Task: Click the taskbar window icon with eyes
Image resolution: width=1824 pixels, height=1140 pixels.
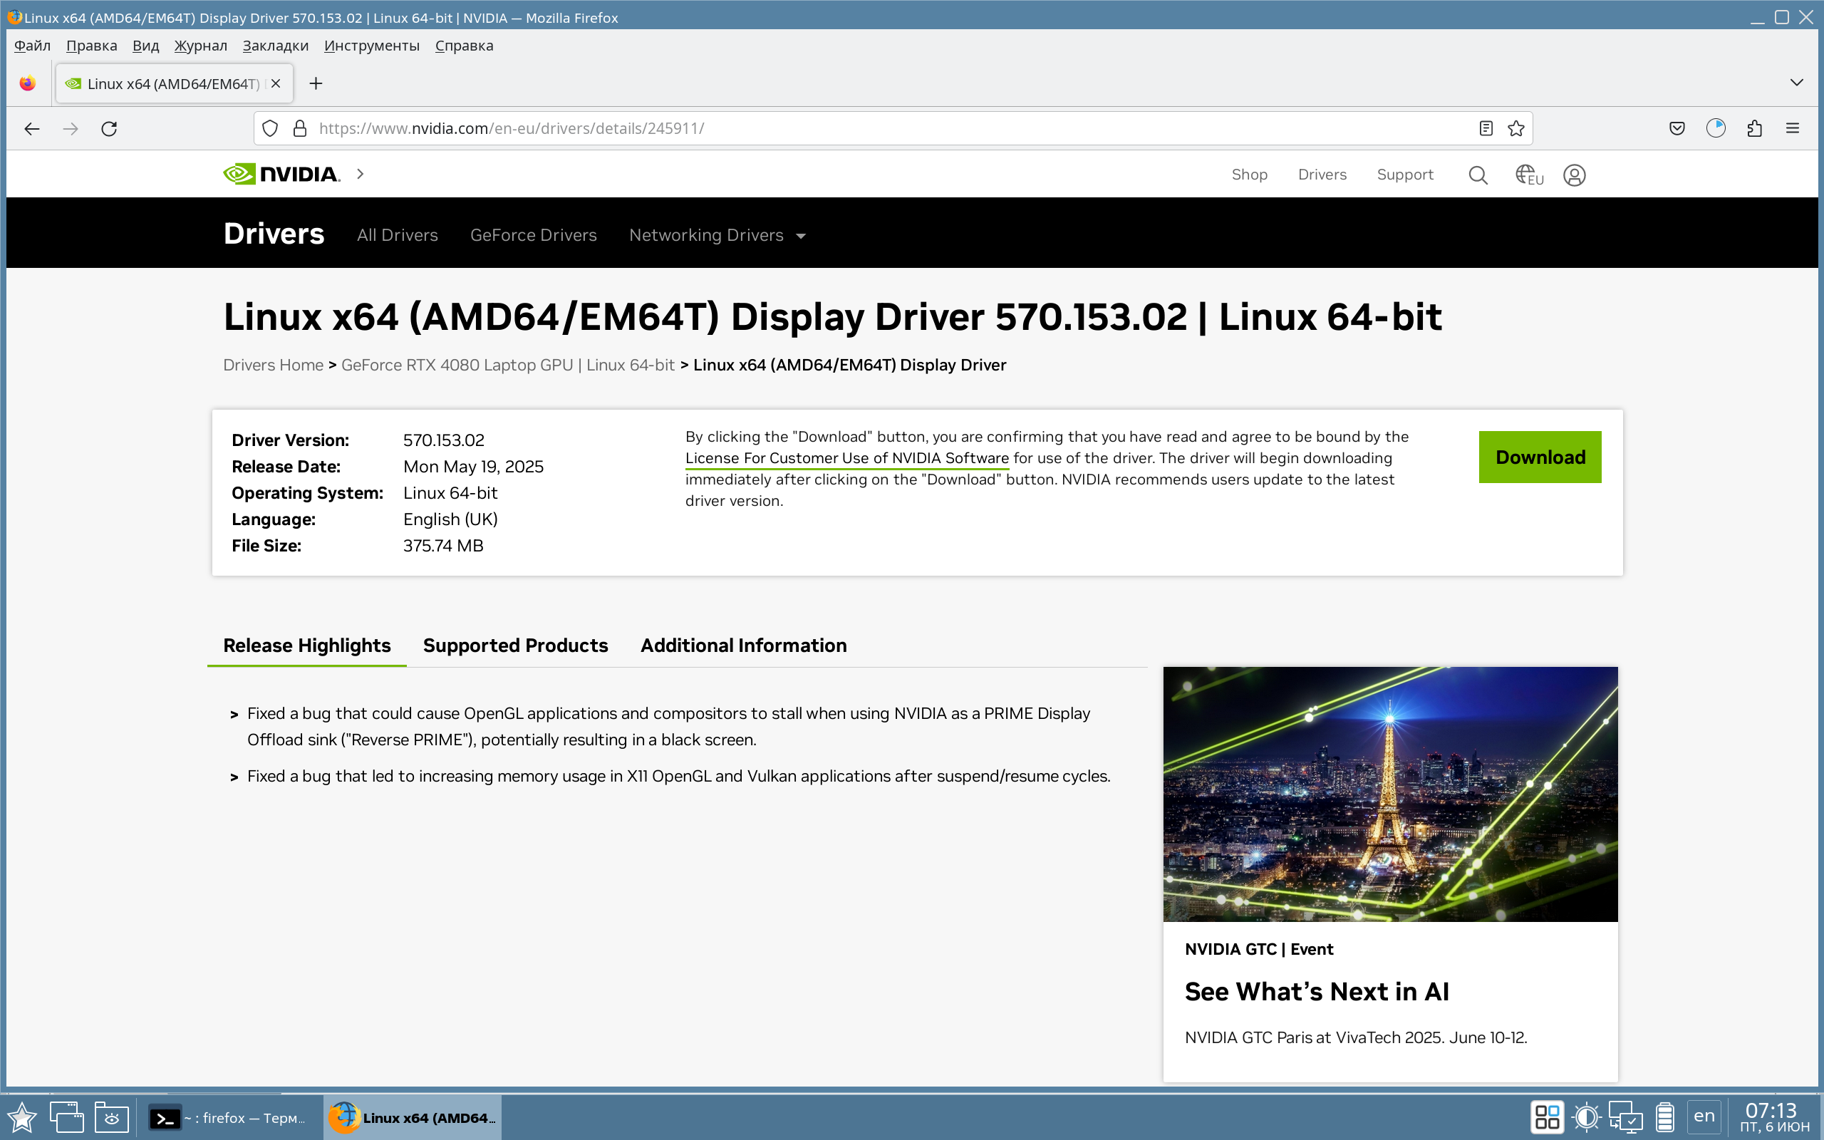Action: (x=112, y=1116)
